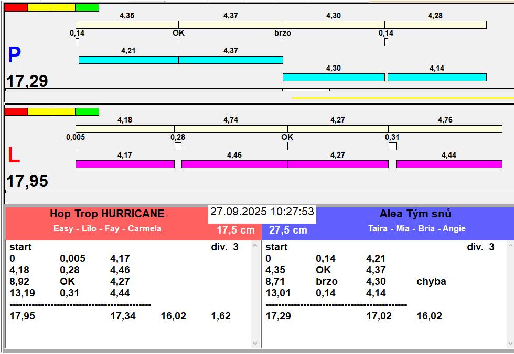Click the dog list Taira - Mia - Bria - Angie

coord(416,228)
